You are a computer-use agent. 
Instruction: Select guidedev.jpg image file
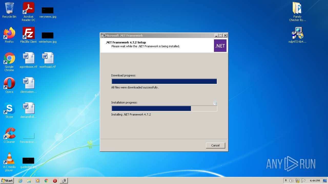click(x=28, y=163)
